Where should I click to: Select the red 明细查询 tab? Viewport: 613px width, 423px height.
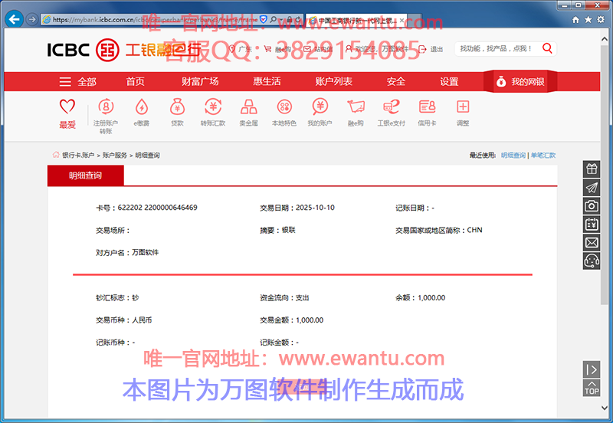pyautogui.click(x=86, y=175)
